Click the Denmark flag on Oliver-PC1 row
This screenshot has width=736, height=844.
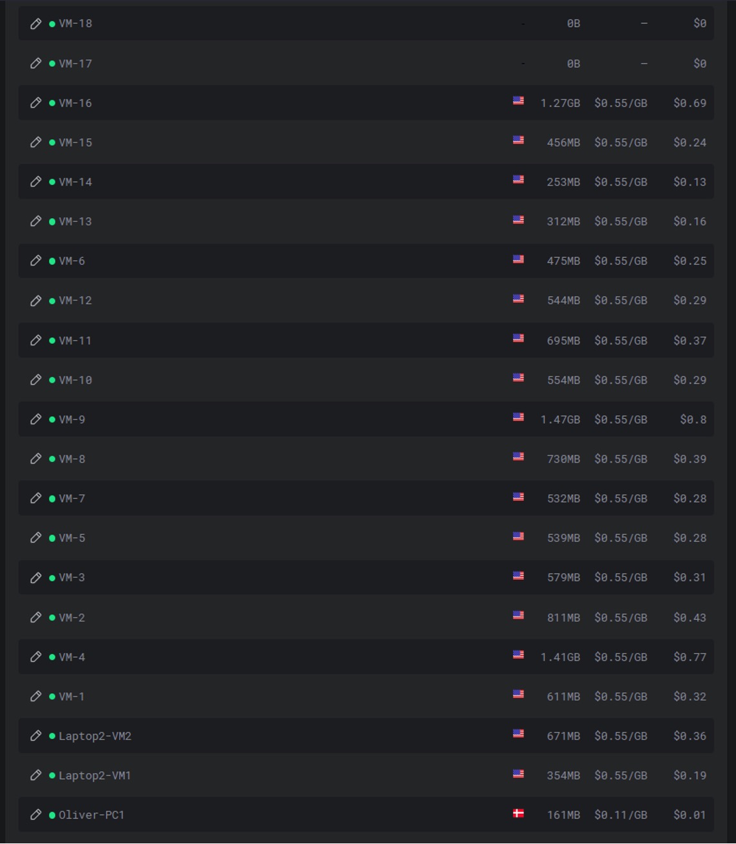coord(518,814)
